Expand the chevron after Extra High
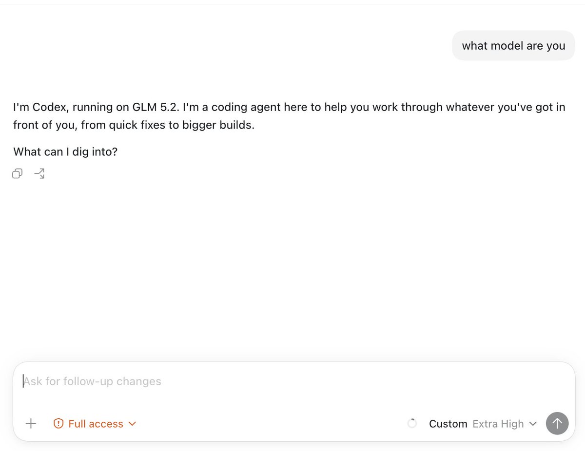The height and width of the screenshot is (451, 585). pyautogui.click(x=533, y=424)
